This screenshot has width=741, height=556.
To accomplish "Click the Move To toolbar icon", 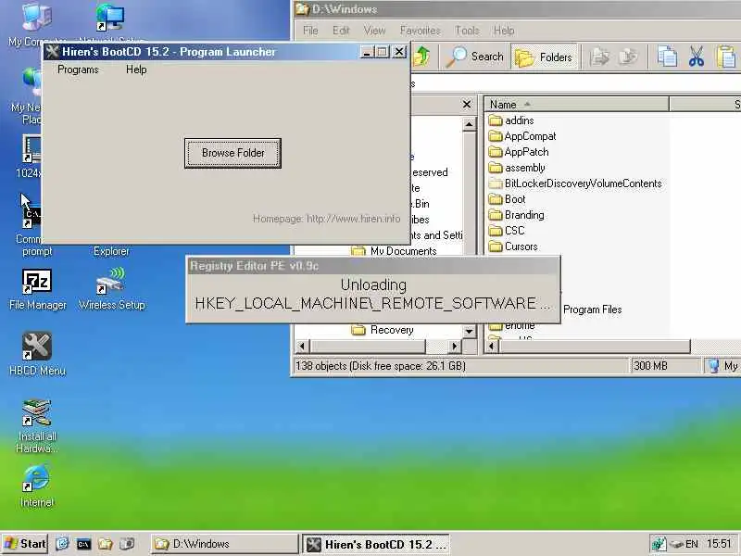I will 599,57.
